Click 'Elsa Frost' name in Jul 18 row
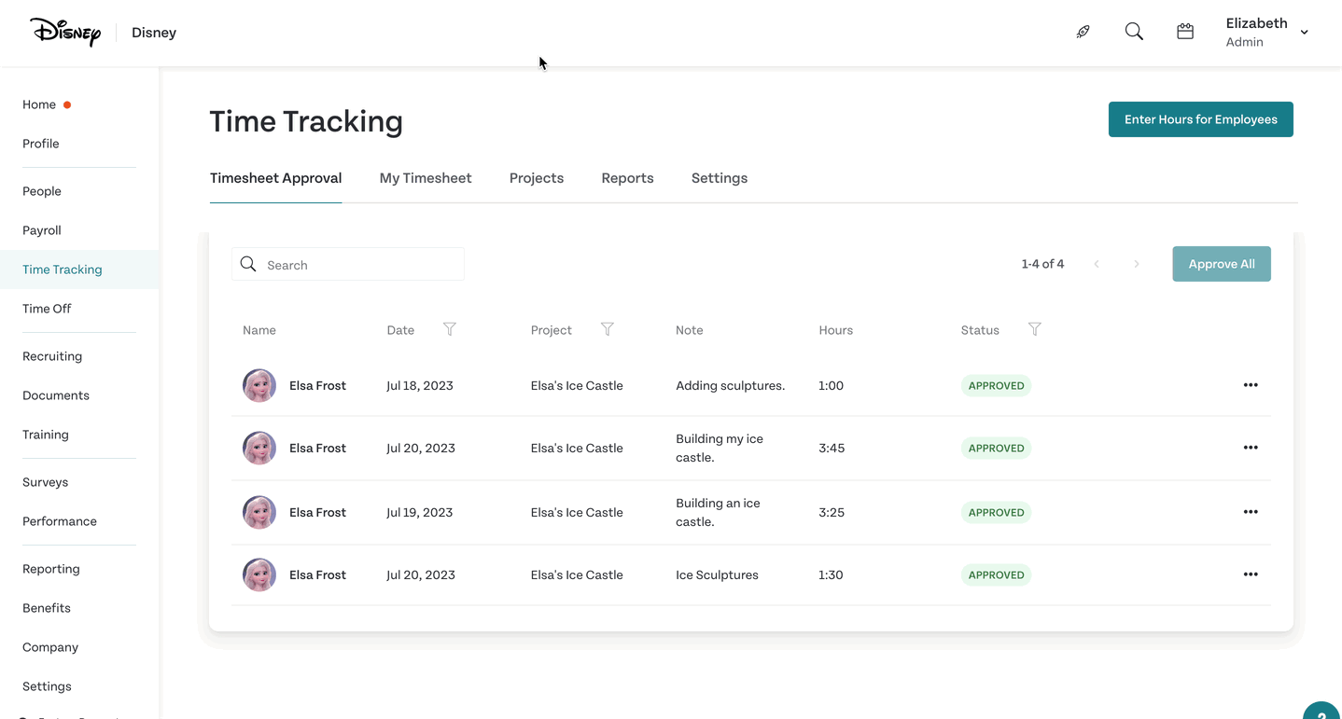 [x=317, y=385]
